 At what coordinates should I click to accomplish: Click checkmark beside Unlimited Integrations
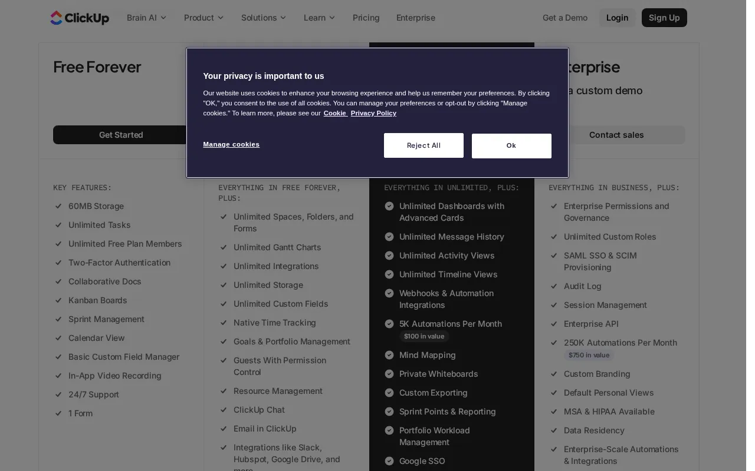pyautogui.click(x=224, y=266)
